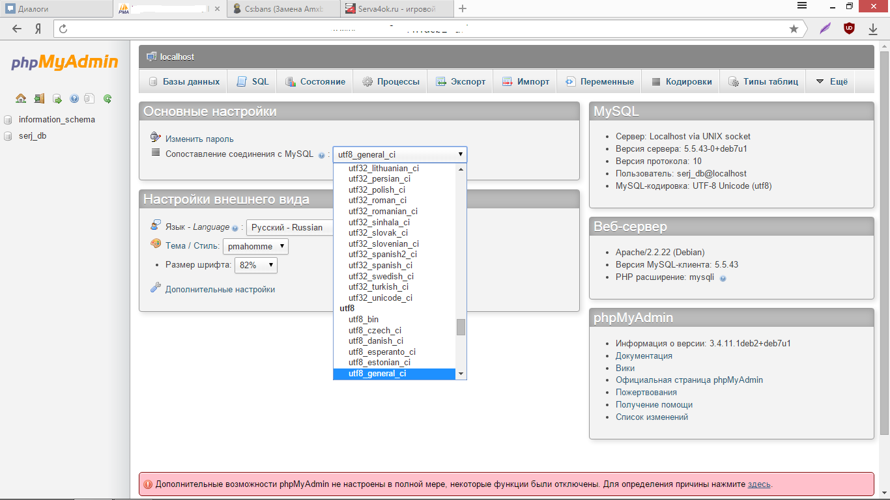Open Документация link
The height and width of the screenshot is (500, 890).
(x=644, y=356)
